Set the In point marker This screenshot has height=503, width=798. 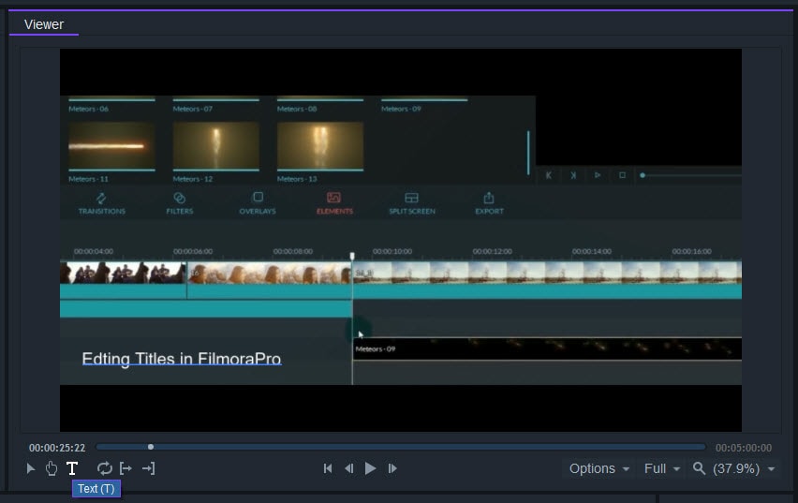point(126,468)
